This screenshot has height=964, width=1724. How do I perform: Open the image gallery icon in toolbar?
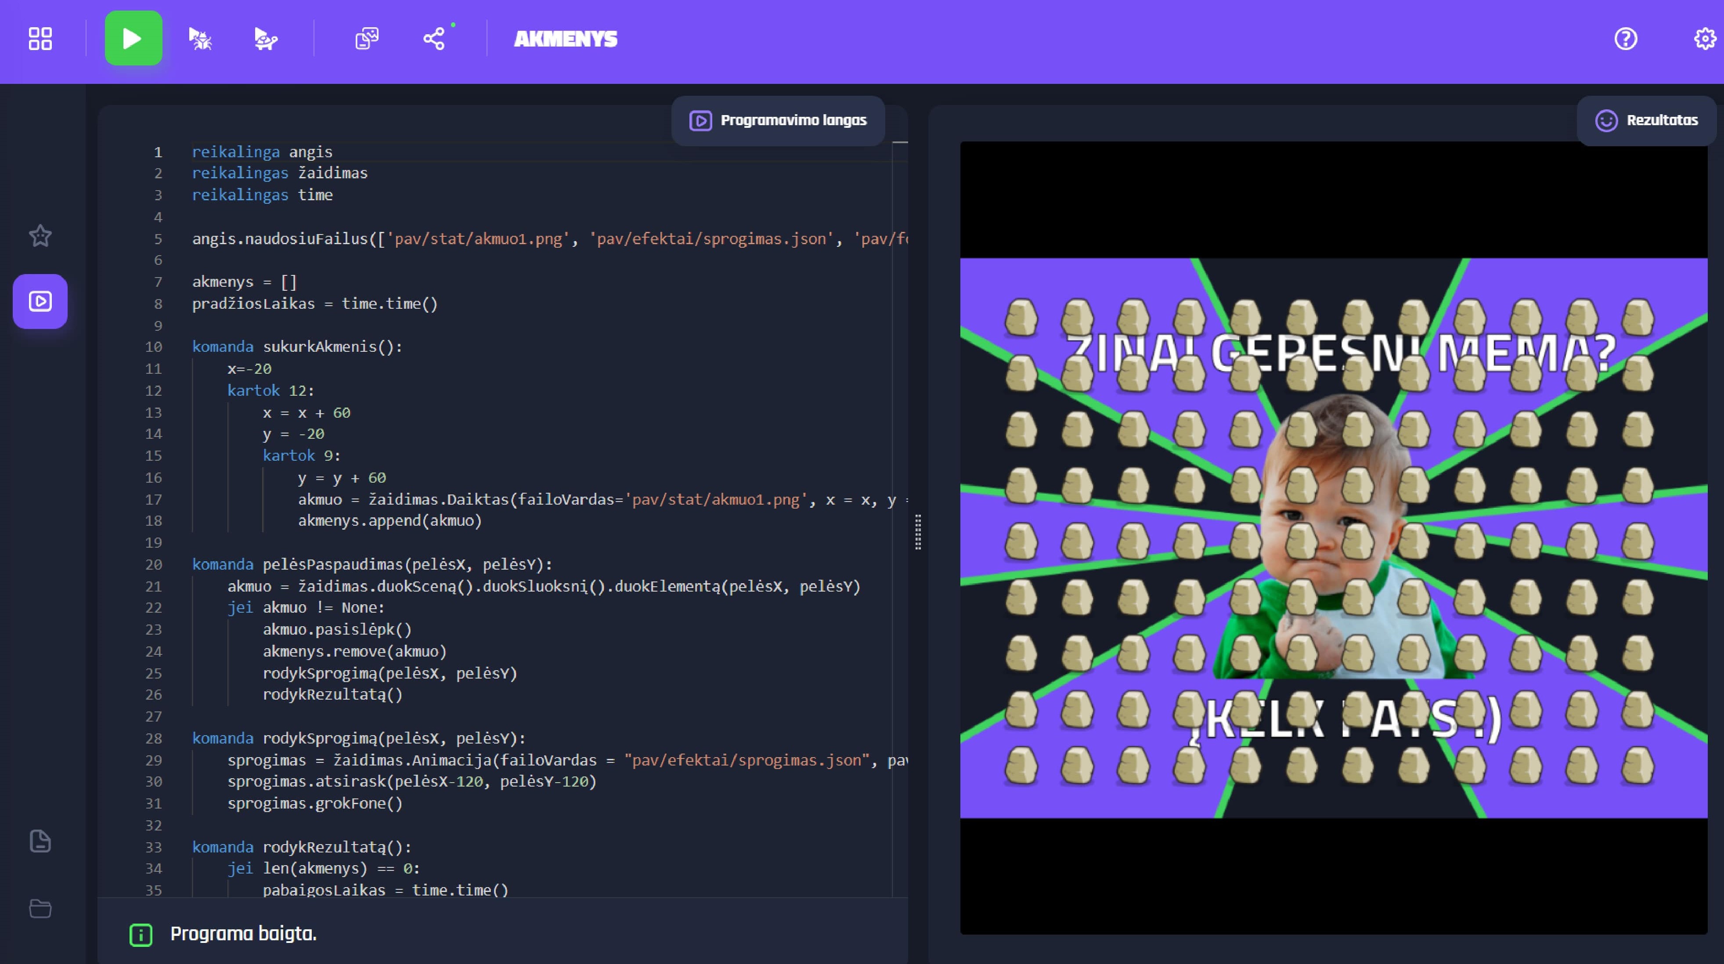[x=367, y=39]
